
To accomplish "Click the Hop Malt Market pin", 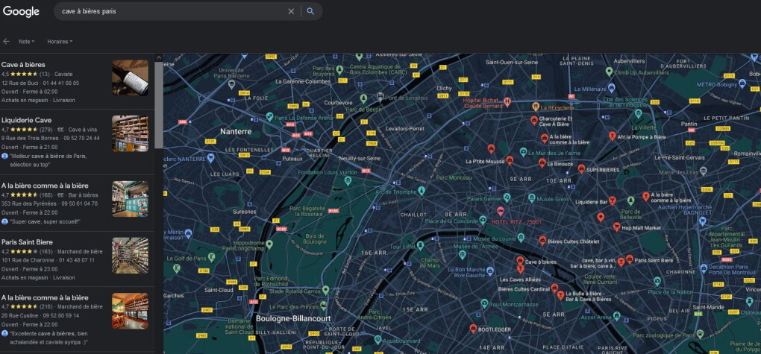I will [x=616, y=226].
